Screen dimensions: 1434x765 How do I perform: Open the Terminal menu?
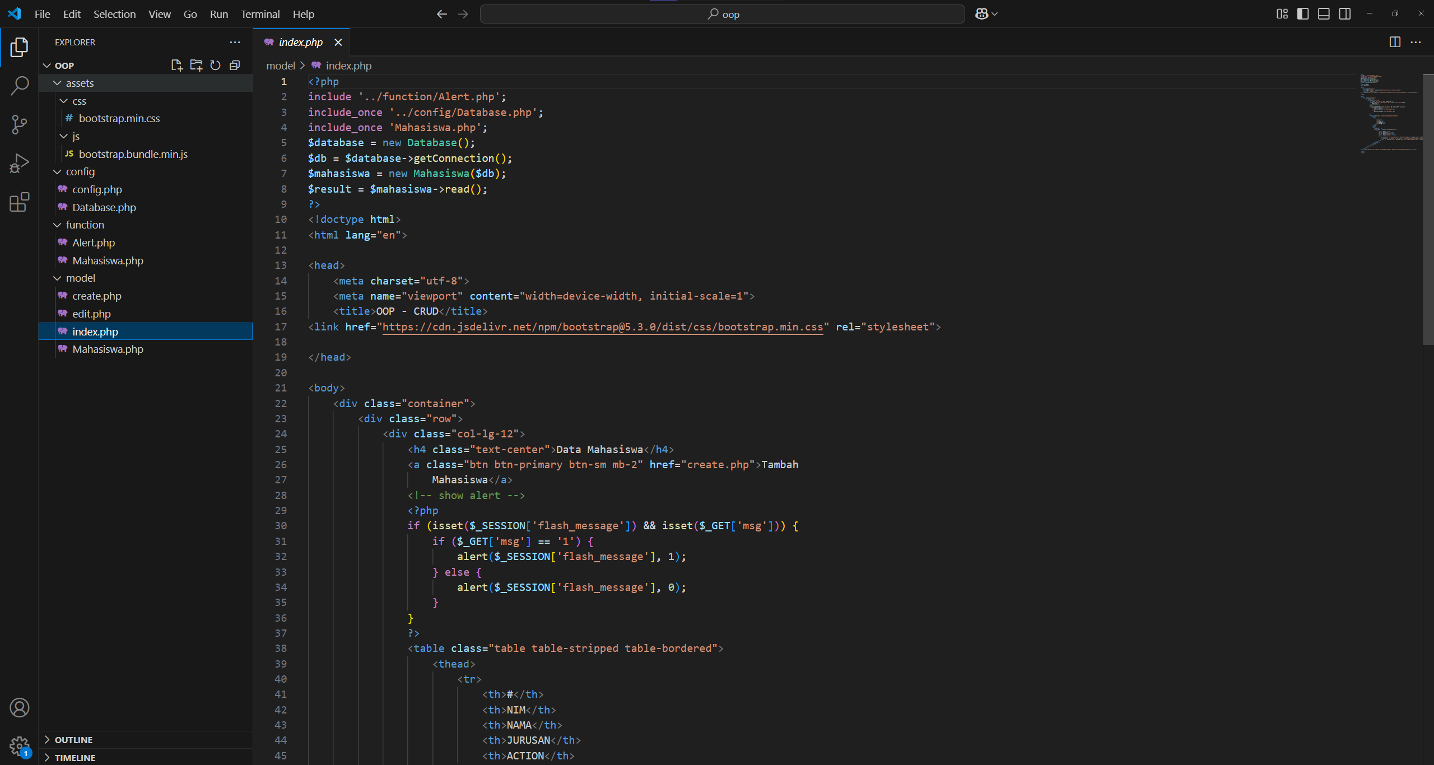pyautogui.click(x=260, y=14)
